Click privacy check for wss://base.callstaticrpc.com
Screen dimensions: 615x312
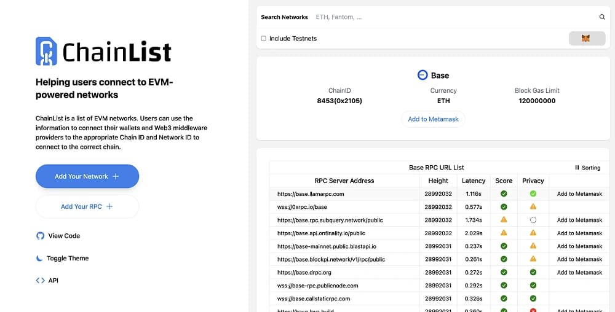tap(533, 298)
